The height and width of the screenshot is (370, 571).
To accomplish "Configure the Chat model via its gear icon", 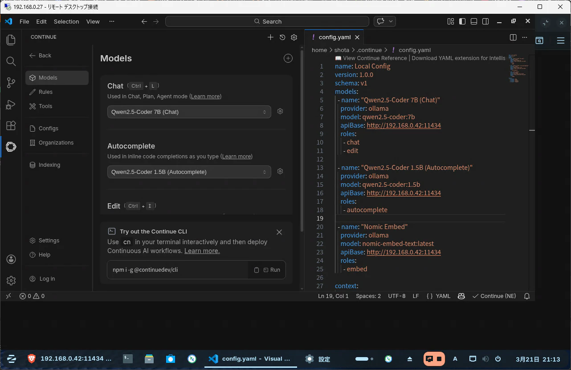I will [x=280, y=111].
